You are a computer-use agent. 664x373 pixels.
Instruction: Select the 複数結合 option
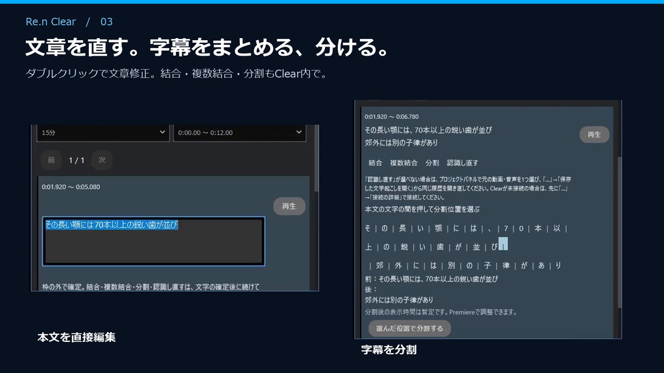click(403, 163)
